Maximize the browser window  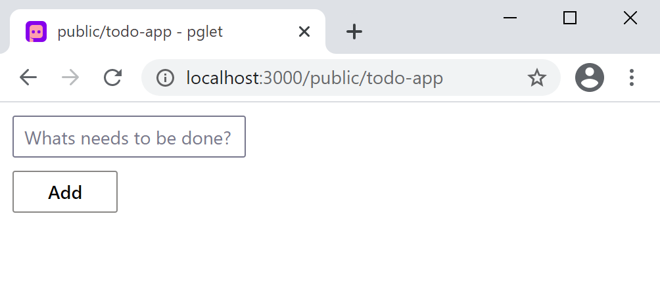point(570,18)
